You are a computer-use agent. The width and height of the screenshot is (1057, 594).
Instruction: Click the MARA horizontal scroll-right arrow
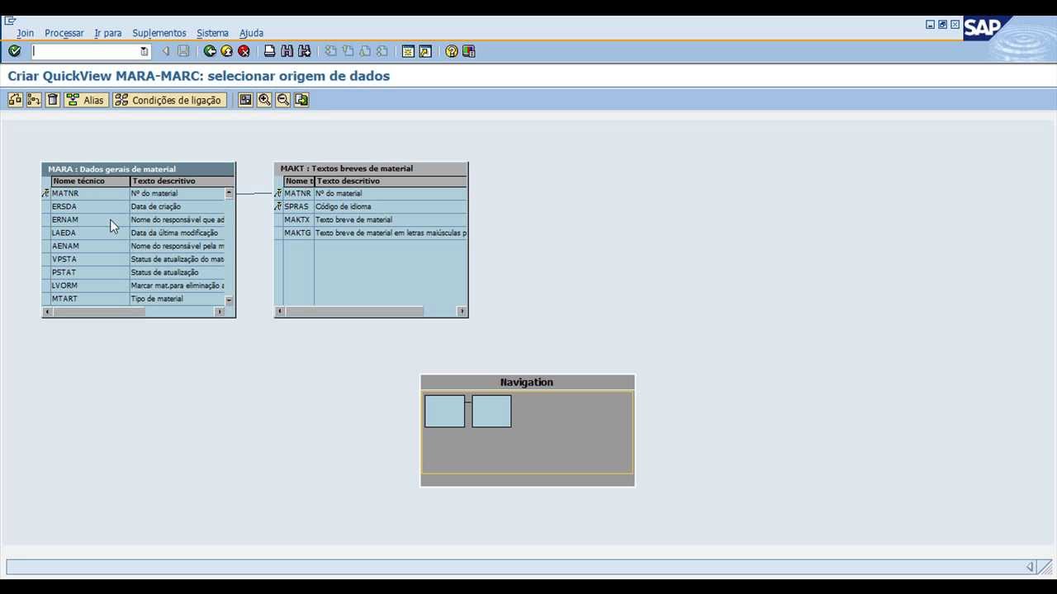coord(220,312)
